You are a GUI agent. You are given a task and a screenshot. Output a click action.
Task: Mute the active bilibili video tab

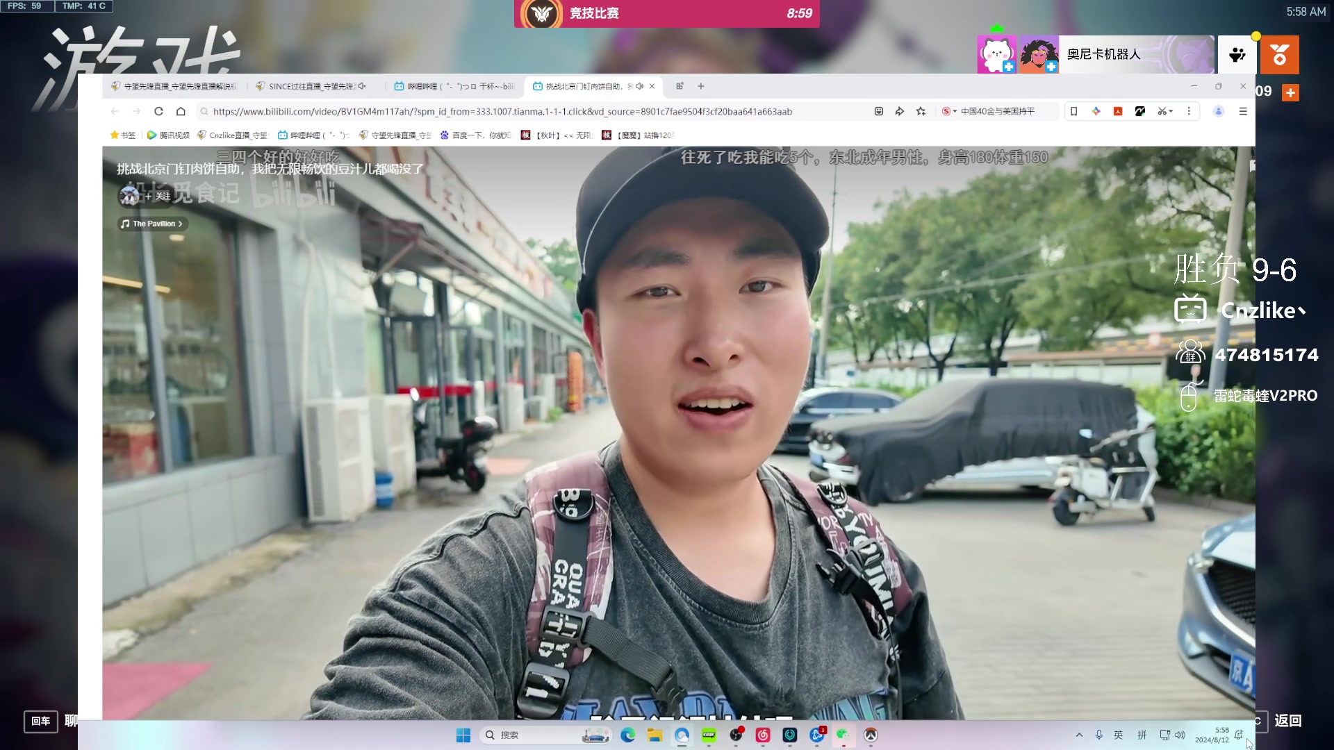639,86
